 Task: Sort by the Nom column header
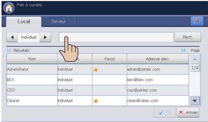click(x=32, y=59)
